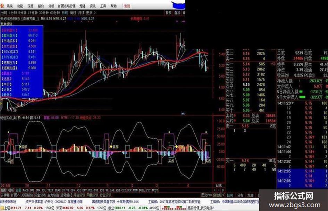This screenshot has width=328, height=211.
Task: Apply the DMI indicator
Action: [x=32, y=190]
